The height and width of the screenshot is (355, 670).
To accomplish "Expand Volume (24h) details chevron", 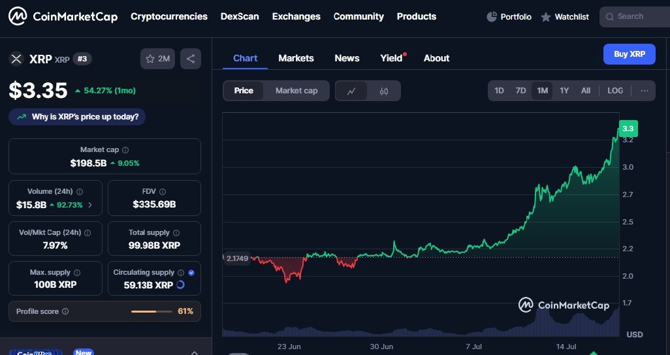I will (90, 205).
